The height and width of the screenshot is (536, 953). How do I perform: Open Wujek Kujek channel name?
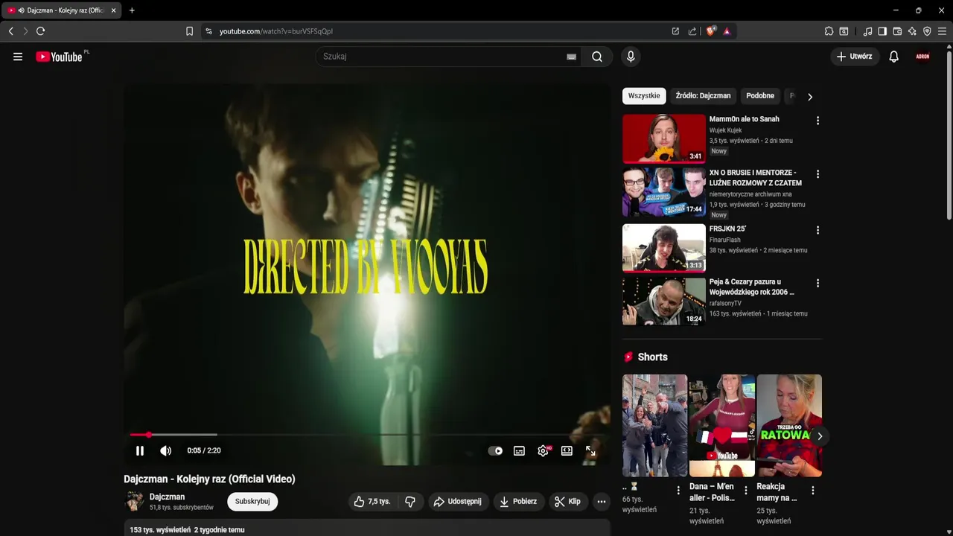point(725,130)
